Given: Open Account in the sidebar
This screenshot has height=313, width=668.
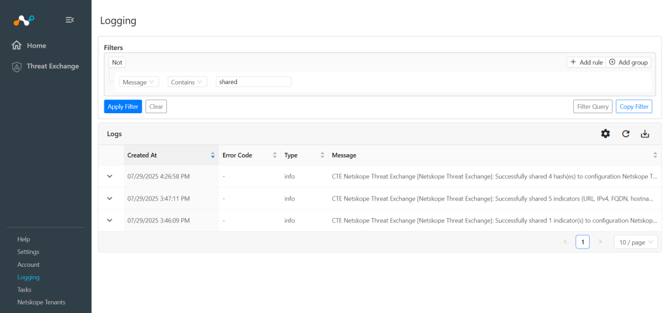Looking at the screenshot, I should [x=29, y=265].
